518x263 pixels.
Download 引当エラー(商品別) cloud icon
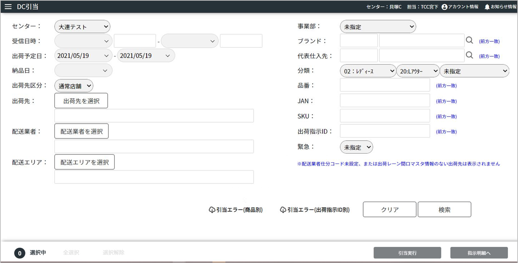(x=212, y=210)
